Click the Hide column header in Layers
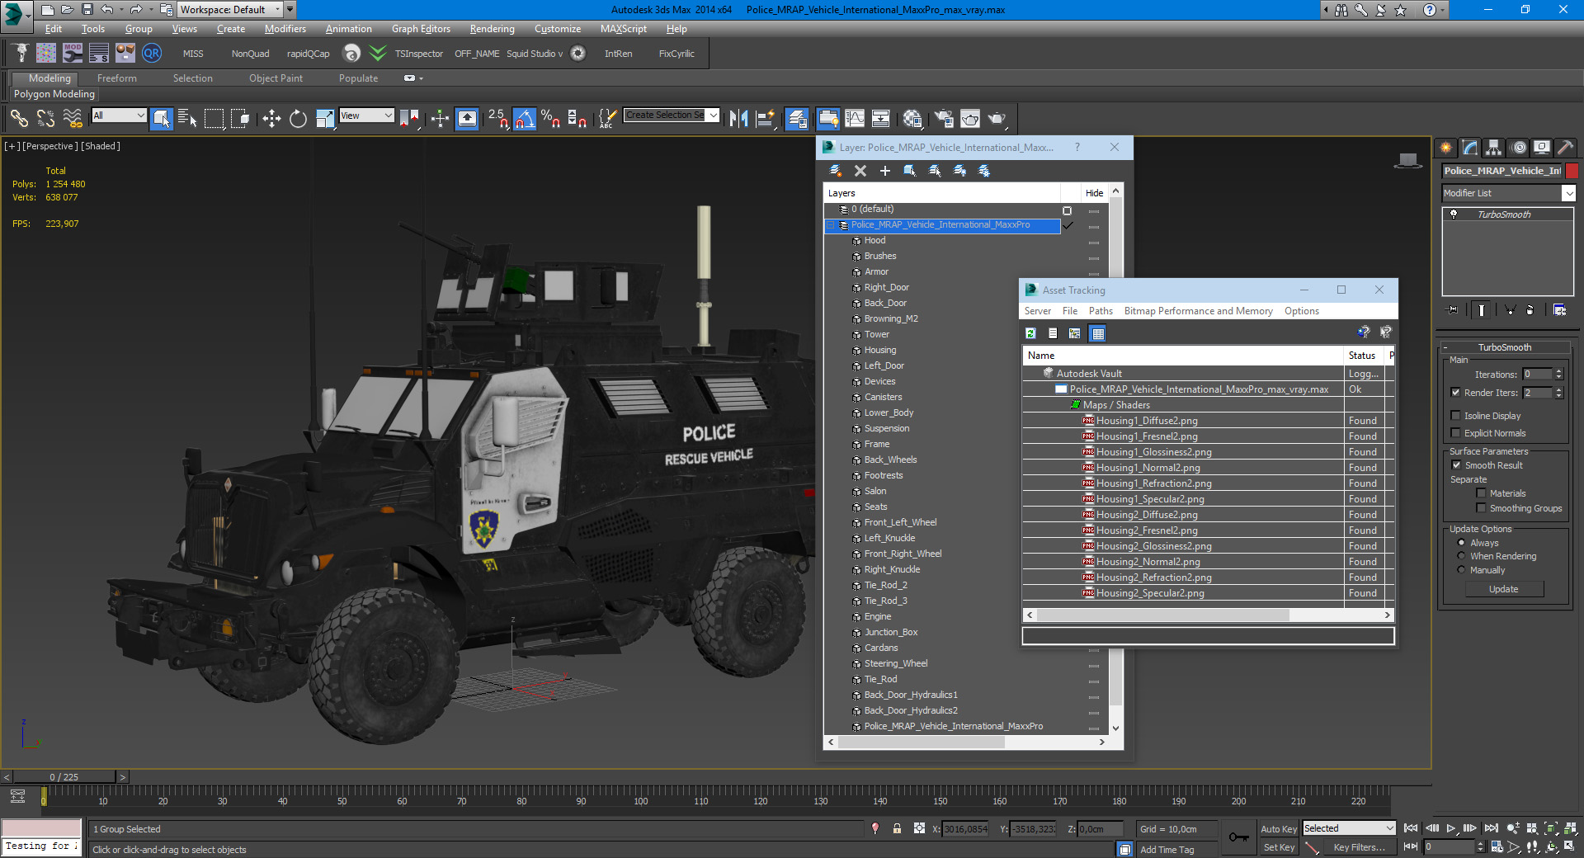The image size is (1584, 858). click(x=1094, y=193)
